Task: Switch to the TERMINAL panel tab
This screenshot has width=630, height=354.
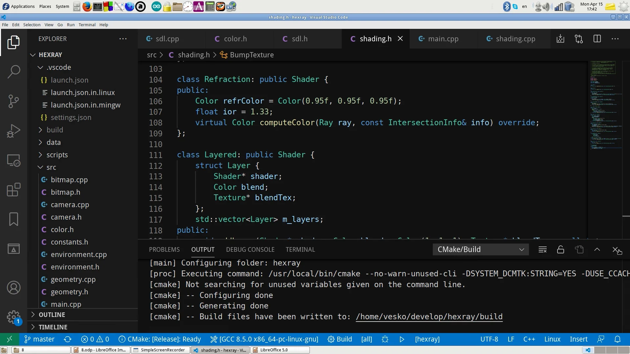Action: (x=300, y=250)
